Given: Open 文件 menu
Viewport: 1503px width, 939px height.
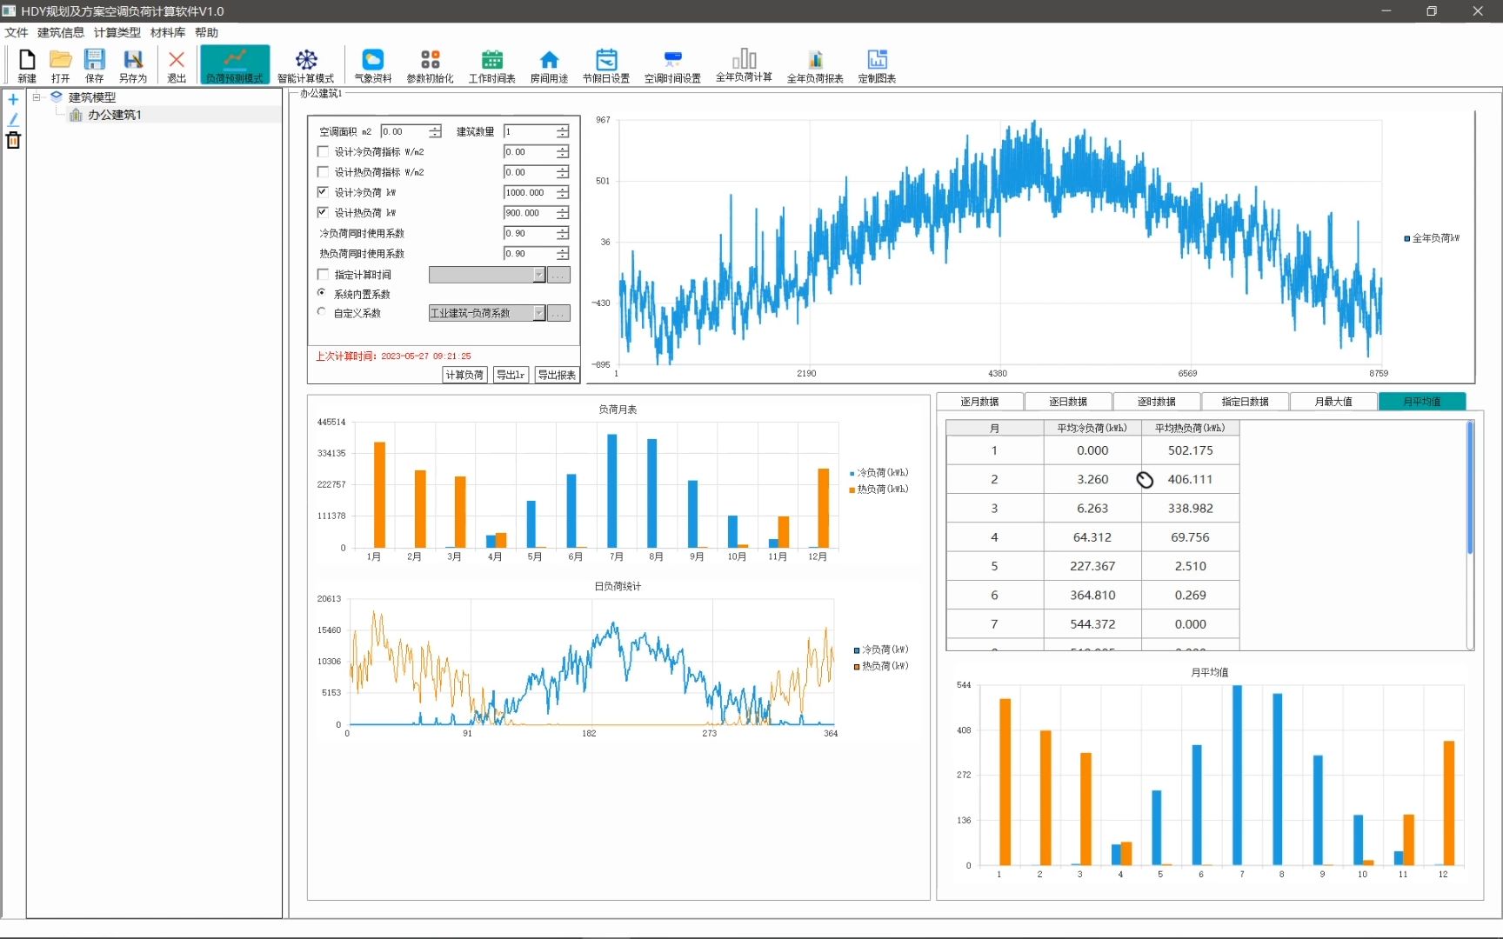Looking at the screenshot, I should (x=17, y=33).
